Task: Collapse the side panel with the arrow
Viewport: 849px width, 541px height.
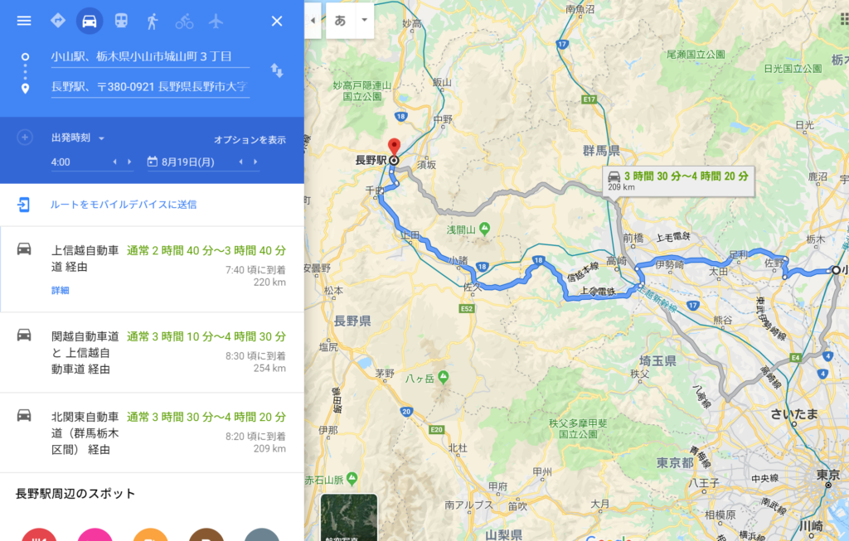Action: 313,21
